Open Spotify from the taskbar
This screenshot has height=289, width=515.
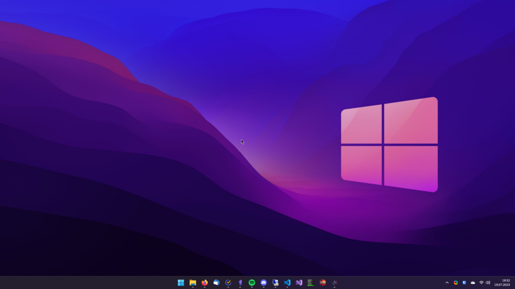pos(252,282)
